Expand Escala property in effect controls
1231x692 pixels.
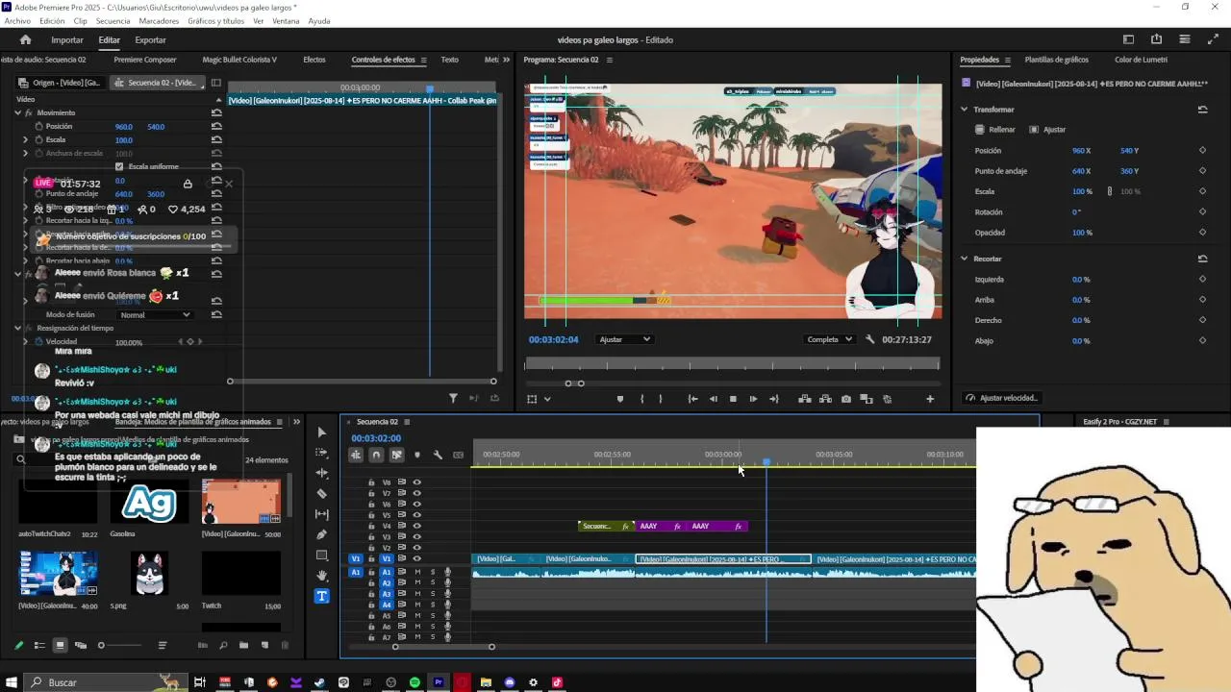point(26,139)
